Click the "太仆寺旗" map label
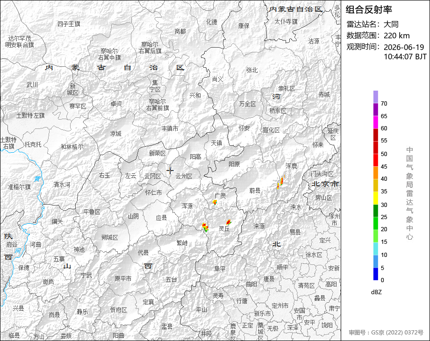This screenshot has width=430, height=341. click(x=286, y=21)
